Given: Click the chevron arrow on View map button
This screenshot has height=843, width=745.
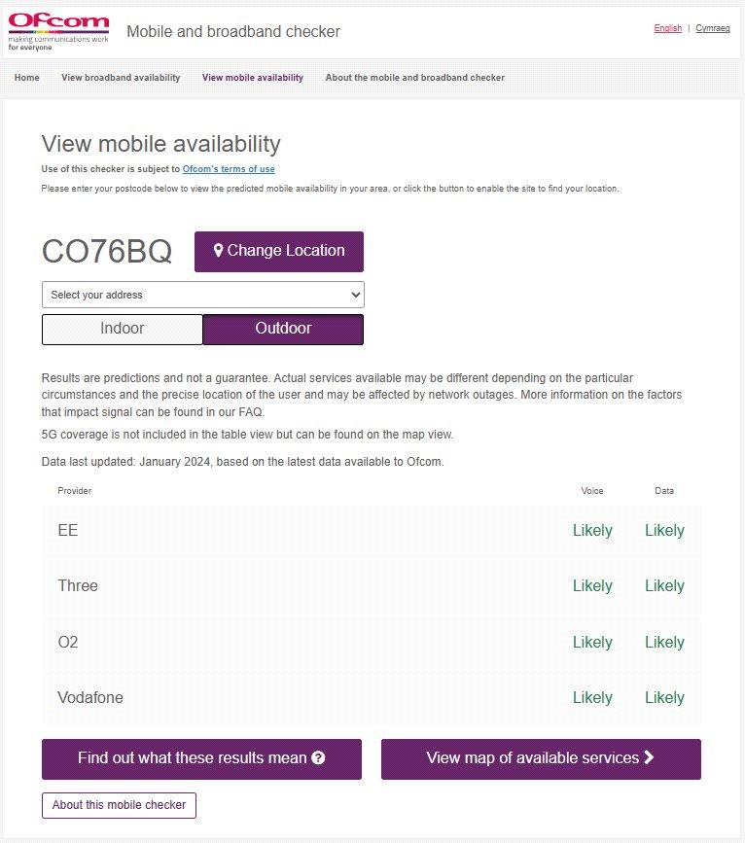Looking at the screenshot, I should [649, 757].
